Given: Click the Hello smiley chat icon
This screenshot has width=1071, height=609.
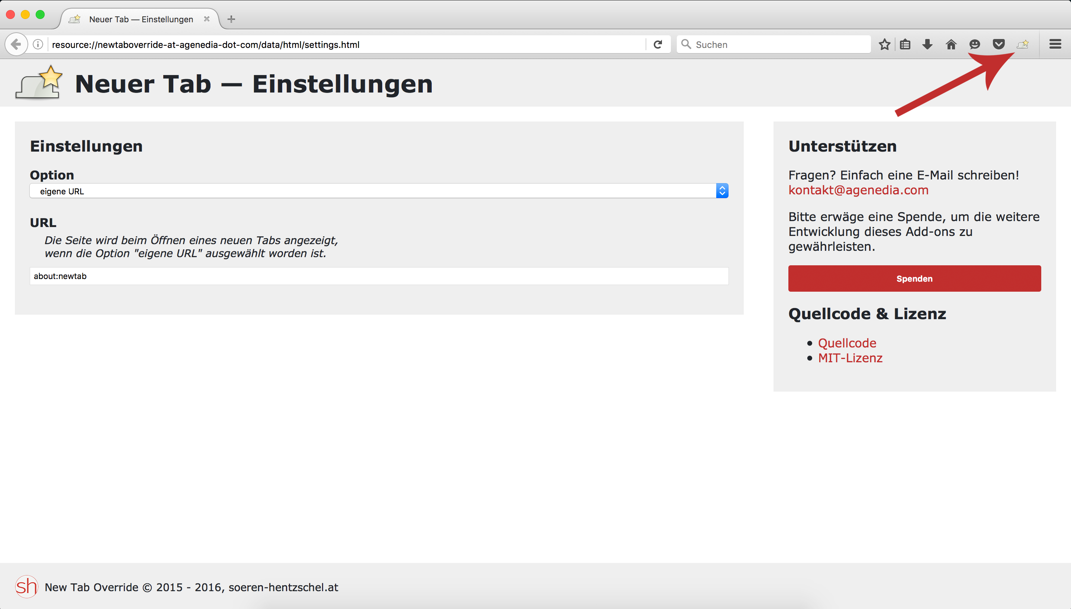Looking at the screenshot, I should click(x=974, y=44).
